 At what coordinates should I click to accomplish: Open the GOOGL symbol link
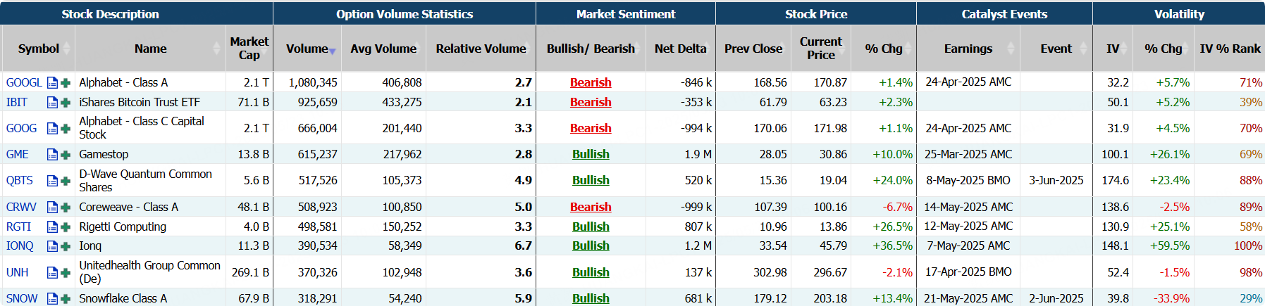pos(24,83)
